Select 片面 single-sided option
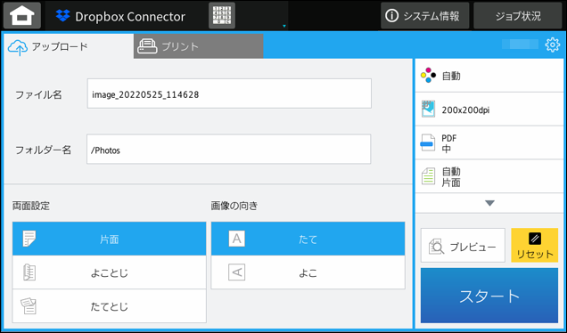 [x=109, y=239]
